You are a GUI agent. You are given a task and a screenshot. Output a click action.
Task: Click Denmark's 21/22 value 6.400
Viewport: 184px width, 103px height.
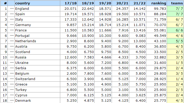[x=141, y=100]
